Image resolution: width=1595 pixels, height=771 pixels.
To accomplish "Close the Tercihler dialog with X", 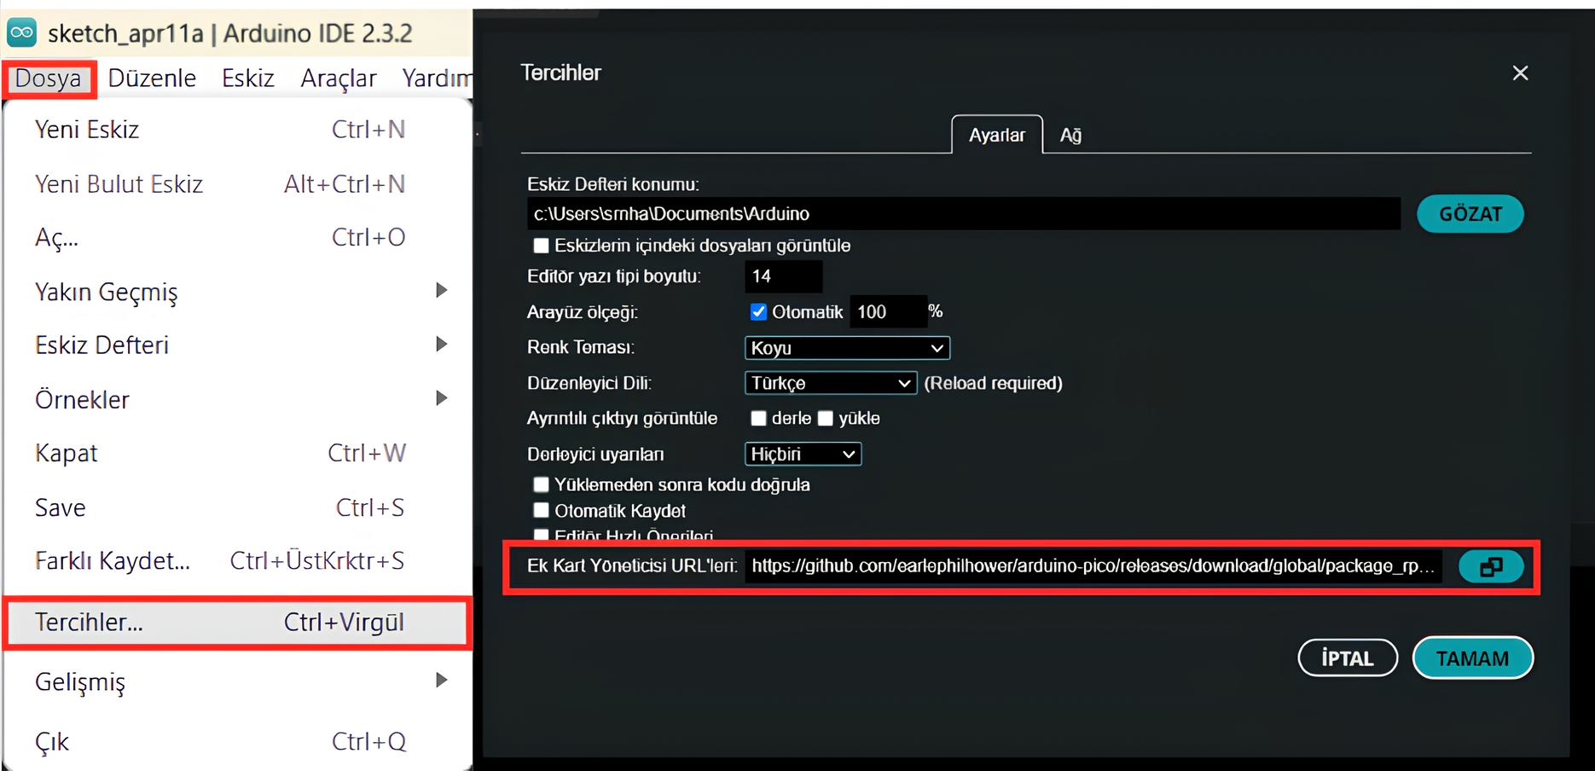I will [1520, 73].
